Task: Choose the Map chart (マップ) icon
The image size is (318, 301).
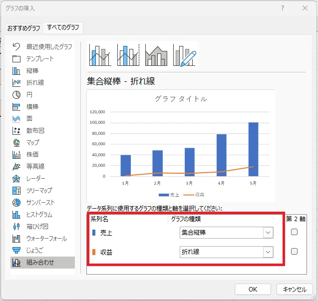Action: [x=16, y=143]
